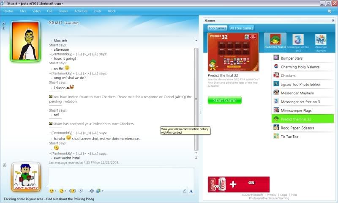Collapse Stuart's display picture with the arrow
The width and height of the screenshot is (338, 203).
[x=4, y=23]
